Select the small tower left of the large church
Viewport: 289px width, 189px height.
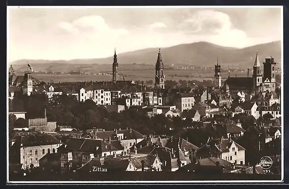click(218, 73)
